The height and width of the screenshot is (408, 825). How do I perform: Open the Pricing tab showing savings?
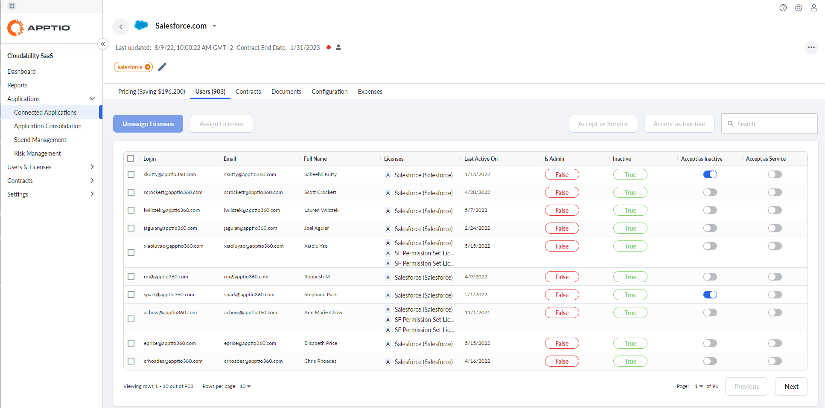[152, 91]
